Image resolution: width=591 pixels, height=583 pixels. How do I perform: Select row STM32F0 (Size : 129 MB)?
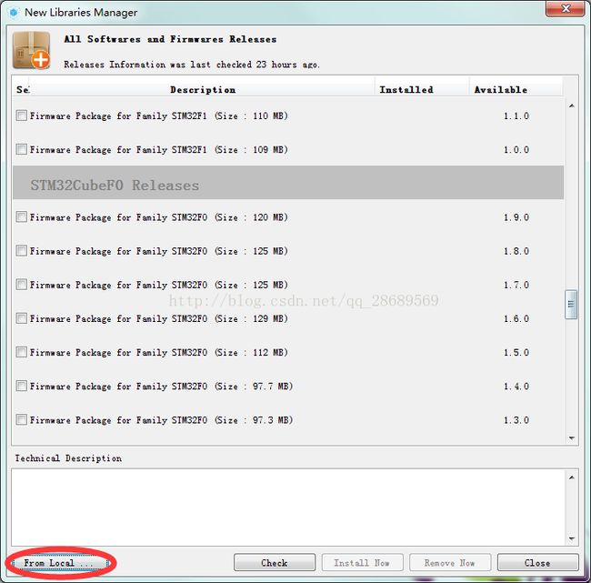(x=288, y=318)
